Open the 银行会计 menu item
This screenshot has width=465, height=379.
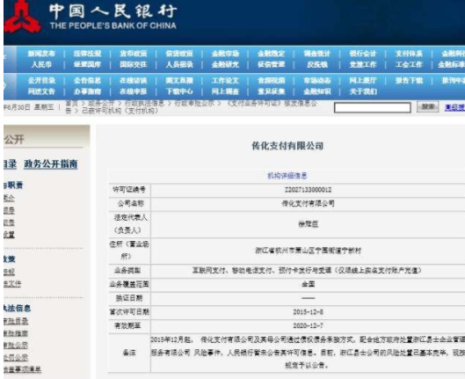click(x=363, y=54)
